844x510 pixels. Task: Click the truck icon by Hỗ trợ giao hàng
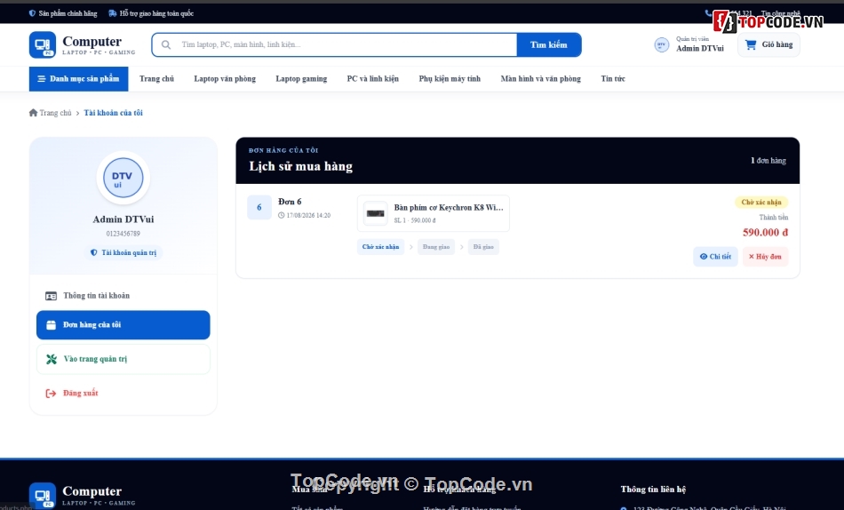point(113,13)
